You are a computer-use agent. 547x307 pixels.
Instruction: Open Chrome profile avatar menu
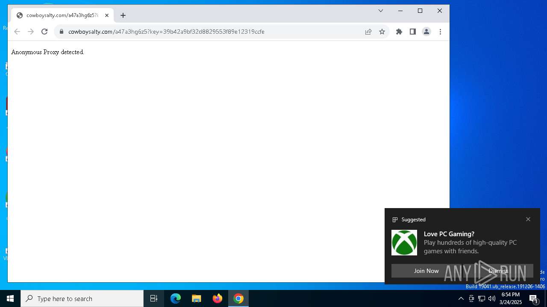click(x=426, y=32)
